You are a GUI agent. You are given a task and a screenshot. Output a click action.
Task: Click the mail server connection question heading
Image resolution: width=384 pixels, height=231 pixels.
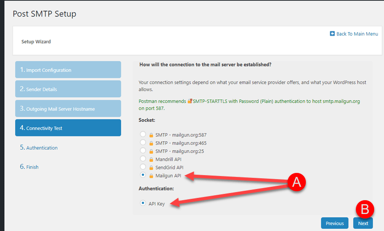pyautogui.click(x=205, y=65)
